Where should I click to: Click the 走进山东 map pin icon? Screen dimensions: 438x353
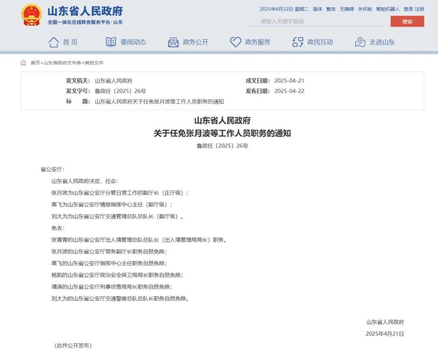point(360,42)
